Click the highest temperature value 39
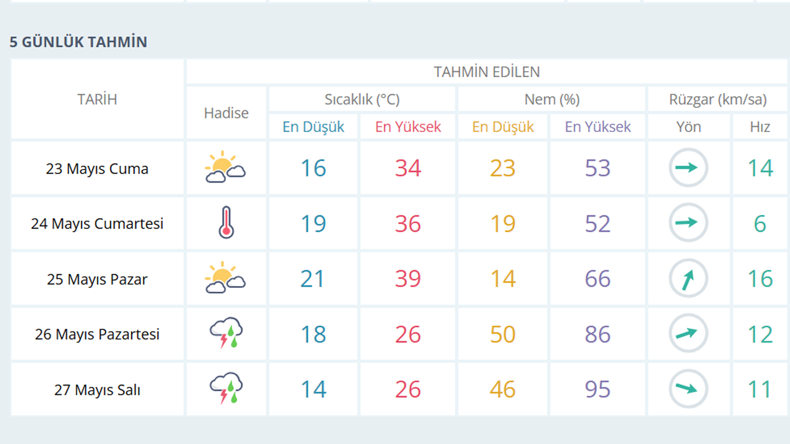The width and height of the screenshot is (790, 444). coord(408,279)
